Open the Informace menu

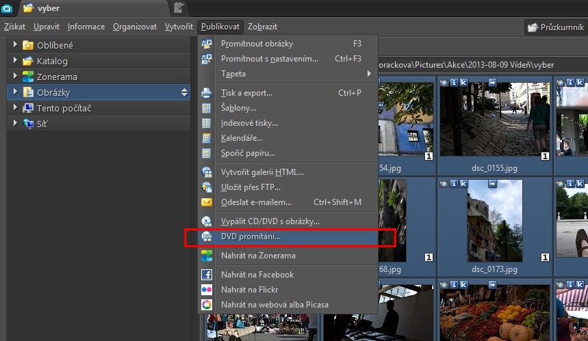click(x=86, y=27)
